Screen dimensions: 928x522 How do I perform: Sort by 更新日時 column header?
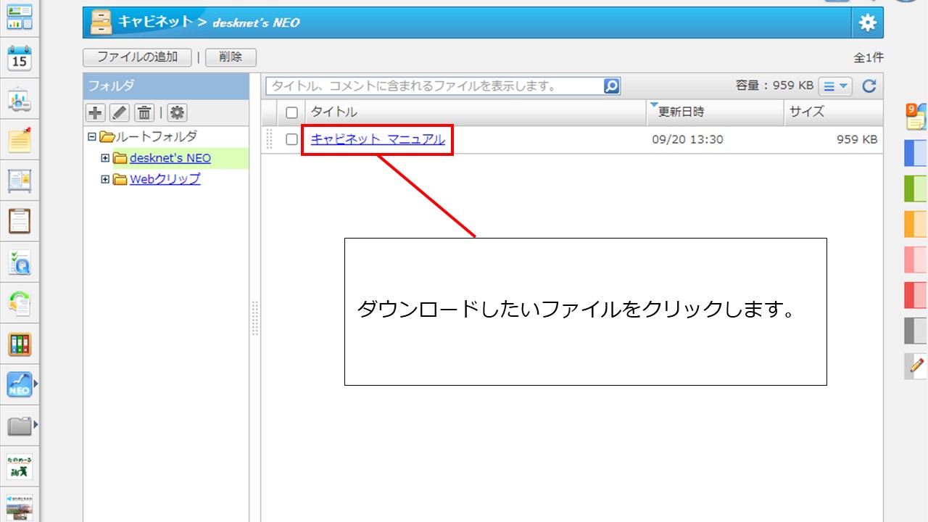click(x=680, y=112)
